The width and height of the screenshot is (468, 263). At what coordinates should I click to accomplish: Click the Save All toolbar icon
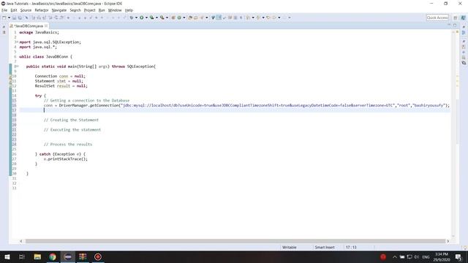20,18
